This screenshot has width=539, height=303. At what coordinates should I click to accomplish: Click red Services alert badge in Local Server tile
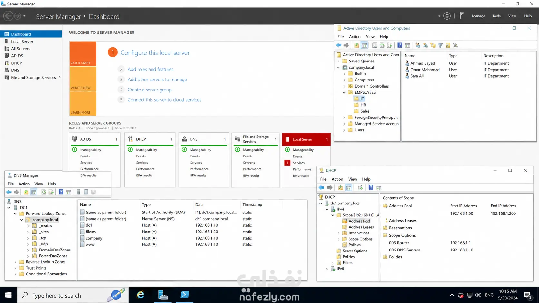[287, 163]
